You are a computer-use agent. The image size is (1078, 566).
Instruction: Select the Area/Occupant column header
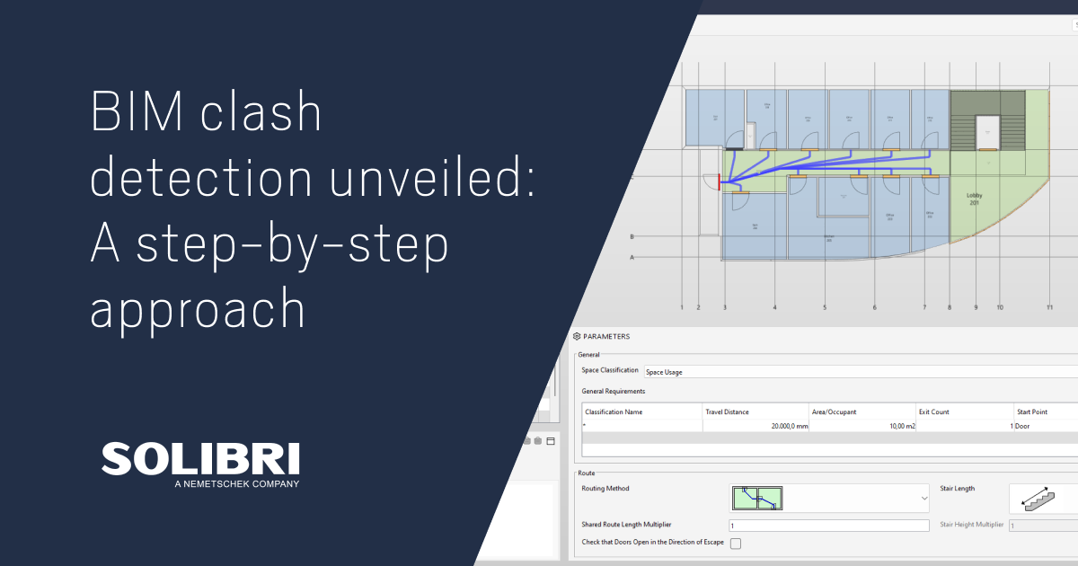[x=862, y=411]
